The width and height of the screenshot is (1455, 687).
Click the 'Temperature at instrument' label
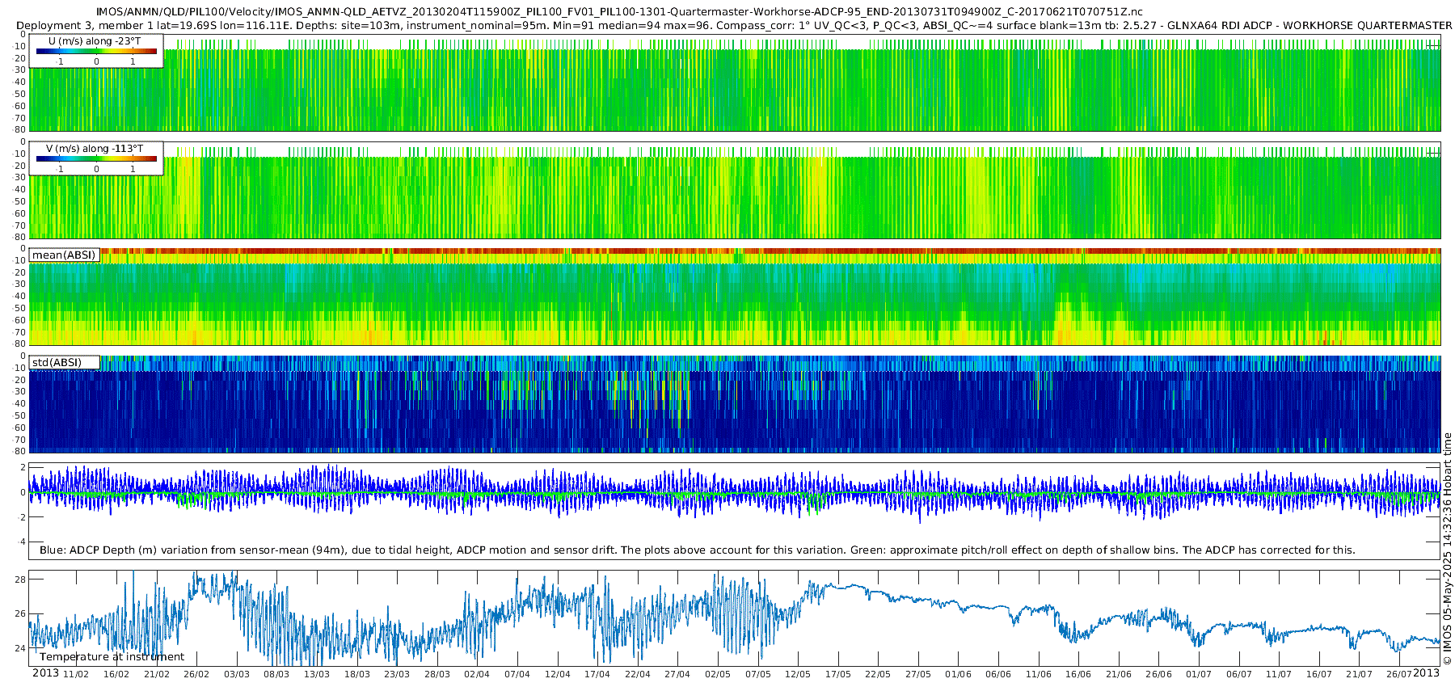(112, 656)
